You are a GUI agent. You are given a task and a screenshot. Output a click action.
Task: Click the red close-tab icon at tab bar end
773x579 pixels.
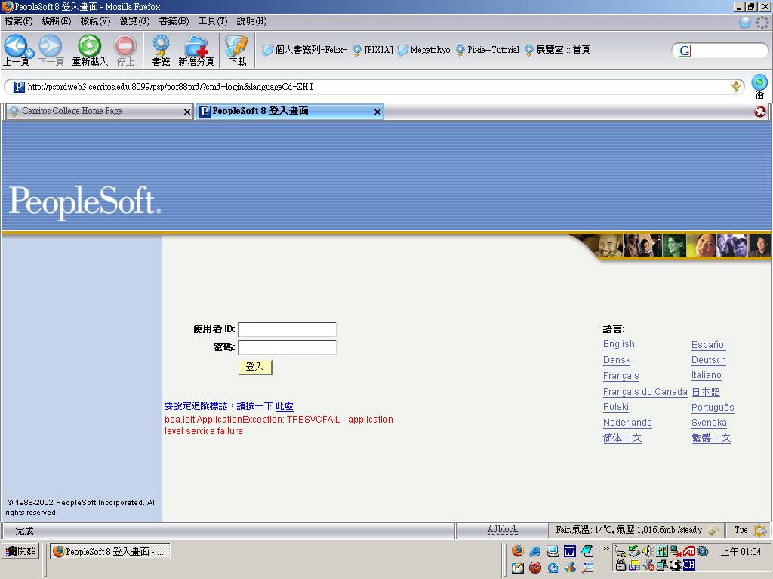pos(760,112)
